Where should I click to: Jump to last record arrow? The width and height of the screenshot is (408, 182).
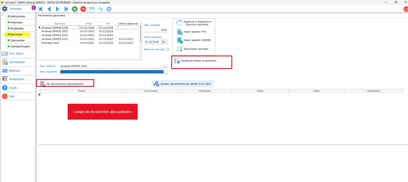click(x=66, y=9)
